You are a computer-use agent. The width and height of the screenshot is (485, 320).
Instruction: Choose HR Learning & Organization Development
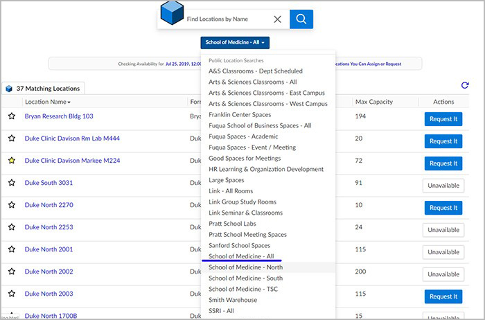[x=266, y=169]
